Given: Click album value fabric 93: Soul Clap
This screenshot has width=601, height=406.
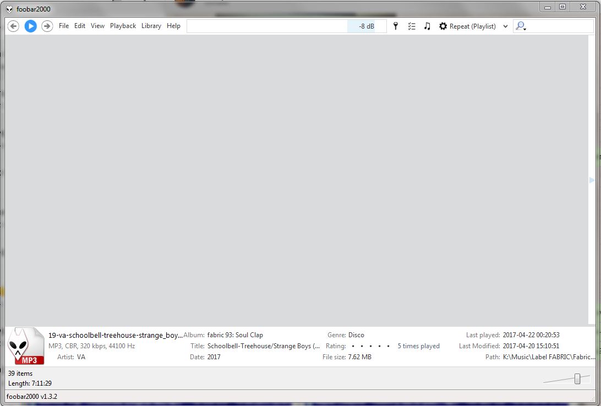Looking at the screenshot, I should (235, 335).
